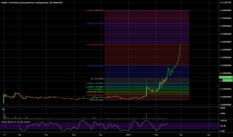Click the 2021 label on time axis
The width and height of the screenshot is (233, 137).
tap(128, 135)
